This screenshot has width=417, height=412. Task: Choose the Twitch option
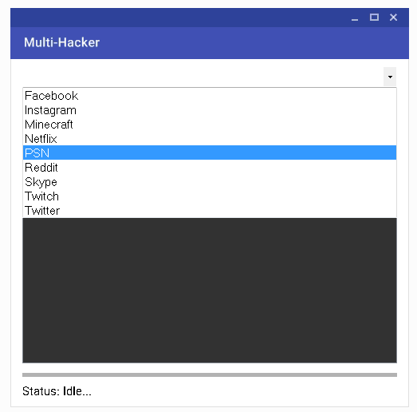[x=210, y=196]
